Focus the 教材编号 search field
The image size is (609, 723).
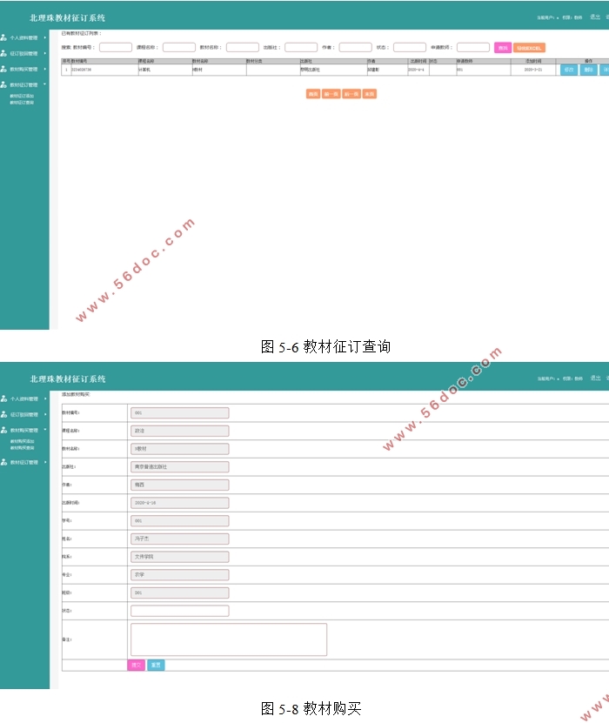pyautogui.click(x=115, y=48)
